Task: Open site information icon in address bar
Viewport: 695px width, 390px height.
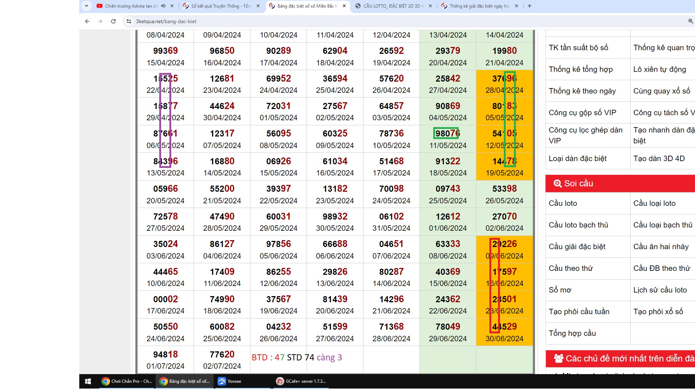Action: pos(129,21)
